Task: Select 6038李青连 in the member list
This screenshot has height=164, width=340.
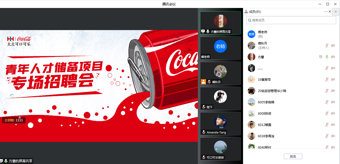Action: [266, 136]
